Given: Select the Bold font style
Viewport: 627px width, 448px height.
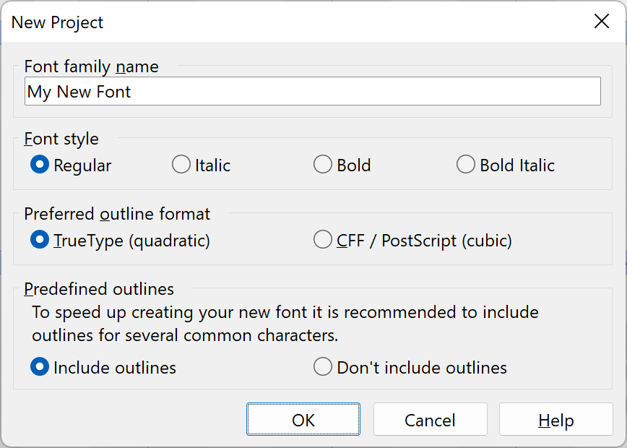Looking at the screenshot, I should pos(322,165).
